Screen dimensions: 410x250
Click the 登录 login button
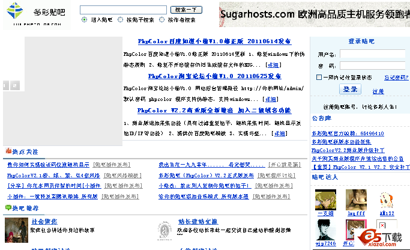click(x=350, y=89)
